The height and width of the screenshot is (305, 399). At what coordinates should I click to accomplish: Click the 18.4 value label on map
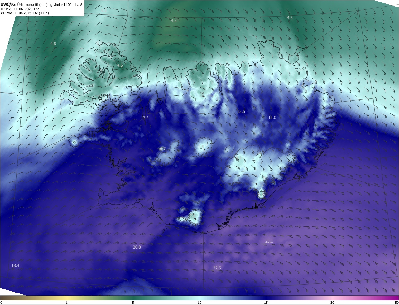pyautogui.click(x=15, y=265)
